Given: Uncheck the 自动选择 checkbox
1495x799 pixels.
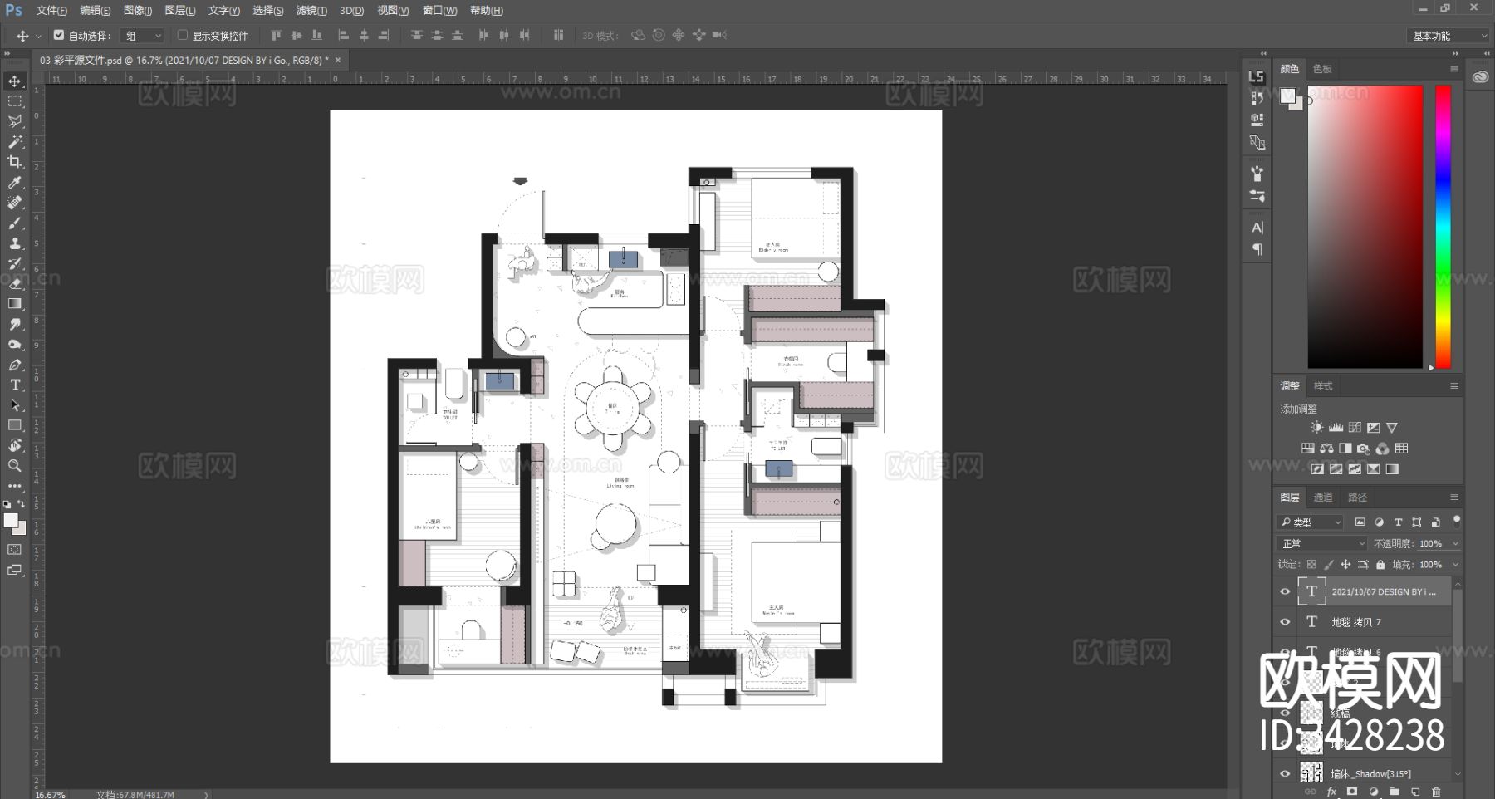Looking at the screenshot, I should pos(59,36).
